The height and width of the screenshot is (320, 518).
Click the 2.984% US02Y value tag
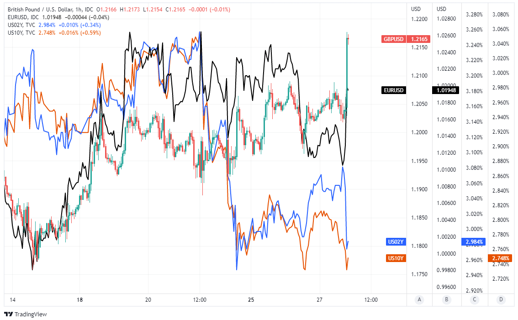pyautogui.click(x=474, y=241)
